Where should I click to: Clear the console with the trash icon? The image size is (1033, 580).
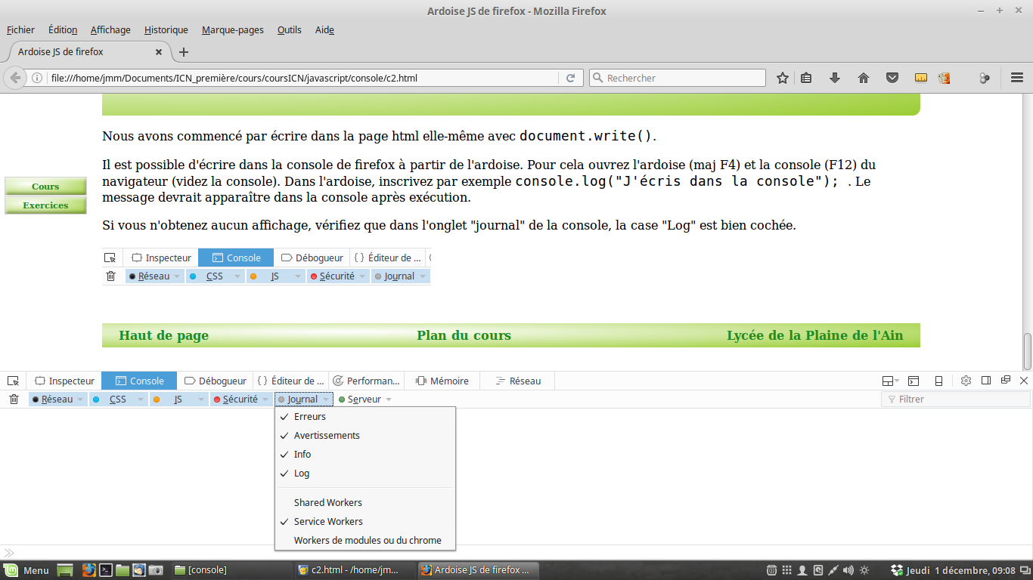coord(14,400)
